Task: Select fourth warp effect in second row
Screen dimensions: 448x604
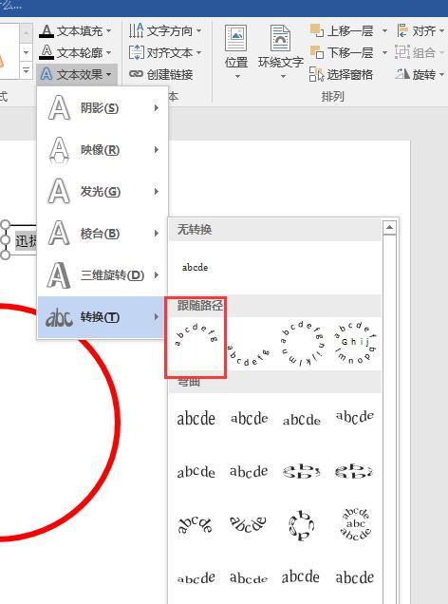Action: point(355,471)
